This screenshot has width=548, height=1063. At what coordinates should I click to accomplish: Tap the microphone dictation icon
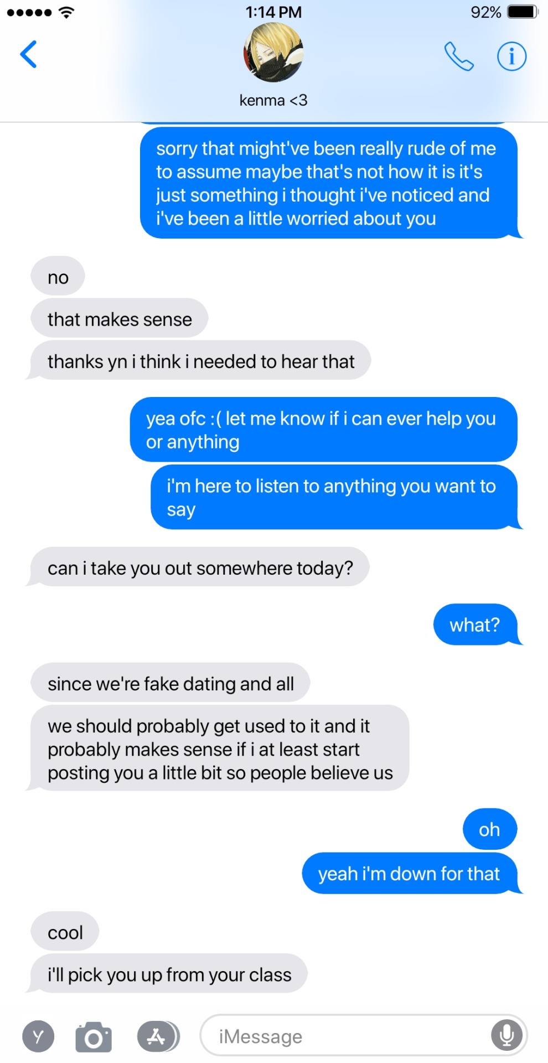(506, 1035)
